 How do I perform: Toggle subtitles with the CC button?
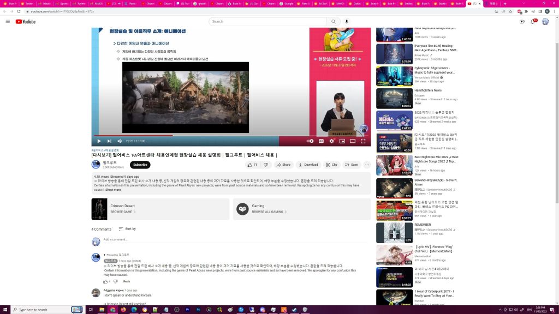(x=321, y=141)
